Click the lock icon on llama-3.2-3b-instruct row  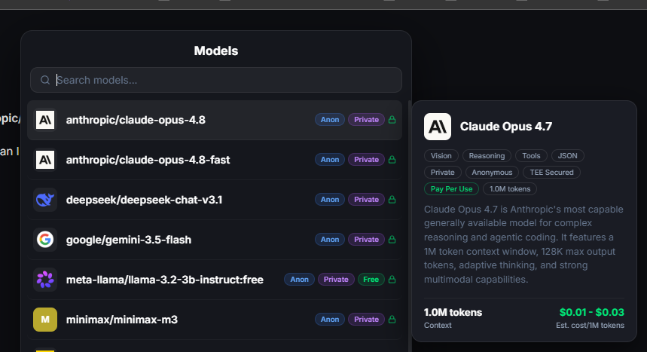[x=392, y=280]
